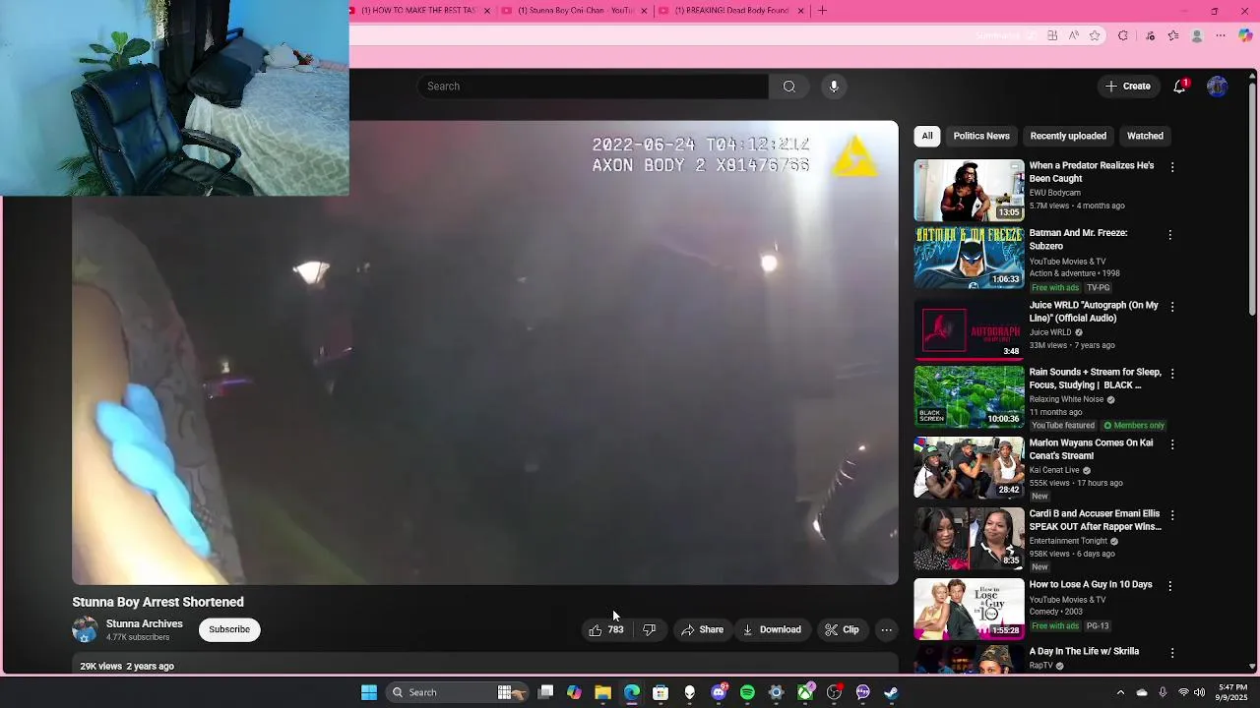Open Discord from taskbar
1260x708 pixels.
pyautogui.click(x=719, y=692)
